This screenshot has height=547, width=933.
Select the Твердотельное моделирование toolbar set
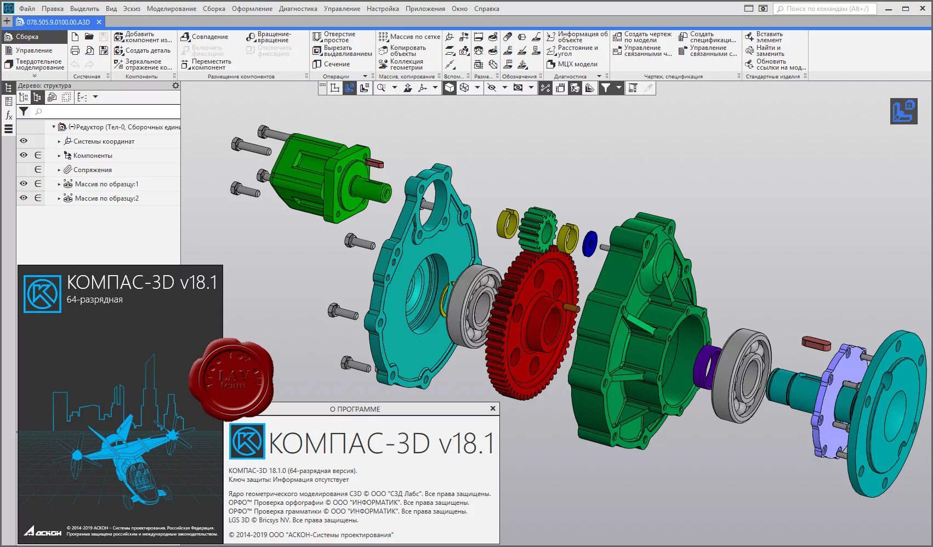coord(34,65)
